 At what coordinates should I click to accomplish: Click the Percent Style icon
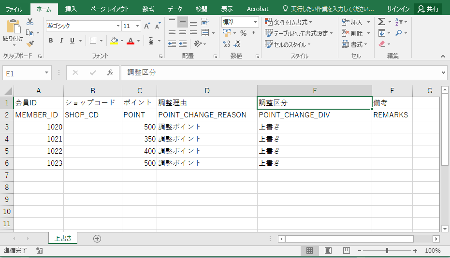coord(243,33)
